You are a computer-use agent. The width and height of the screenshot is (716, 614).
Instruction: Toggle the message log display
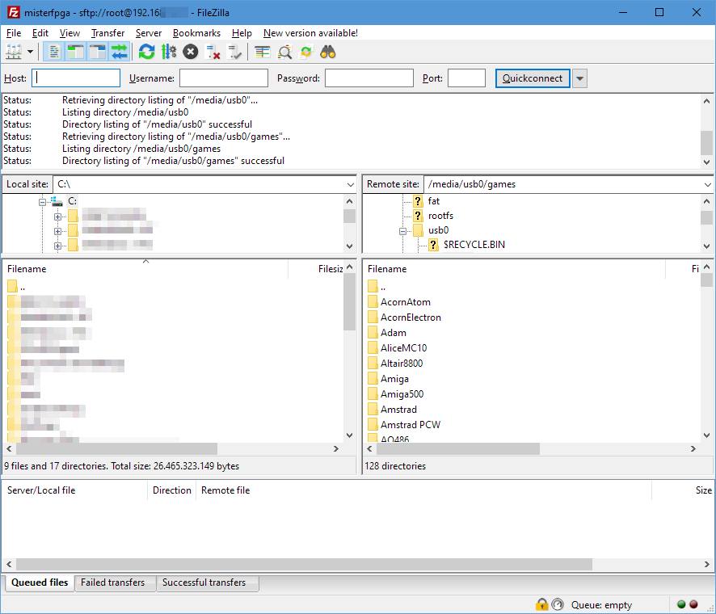click(54, 52)
